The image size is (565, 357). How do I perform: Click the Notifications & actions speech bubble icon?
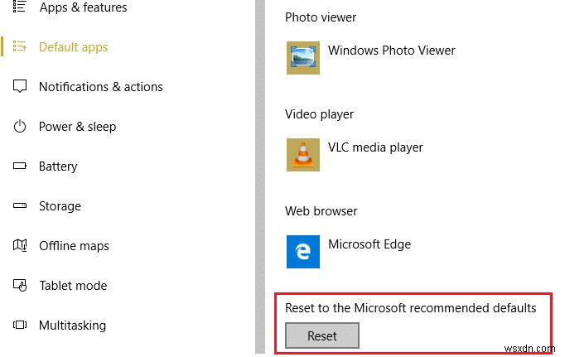21,87
